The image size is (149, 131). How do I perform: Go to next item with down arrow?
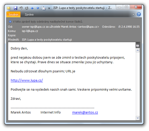point(38,8)
